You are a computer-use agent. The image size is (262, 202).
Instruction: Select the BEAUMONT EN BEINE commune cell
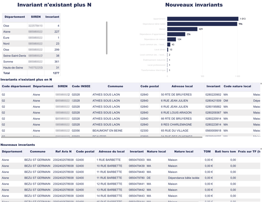107,131
